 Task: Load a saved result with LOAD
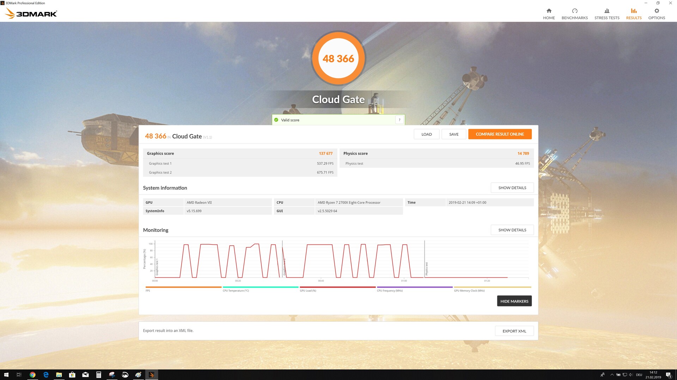tap(426, 134)
